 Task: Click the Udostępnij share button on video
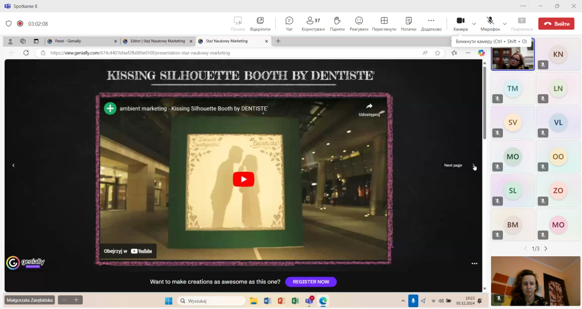point(369,110)
